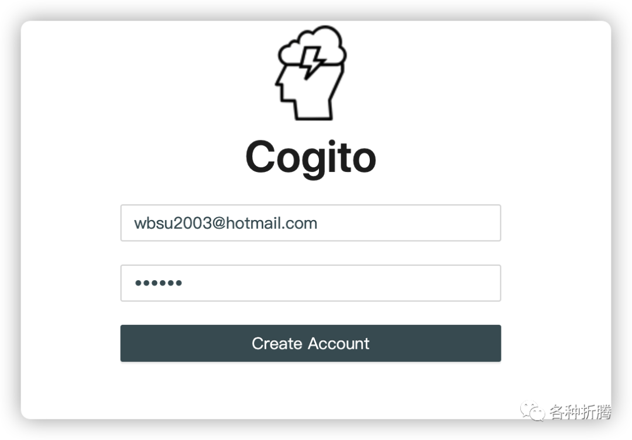Click the Create Account button
Viewport: 632px width, 440px height.
pos(311,343)
